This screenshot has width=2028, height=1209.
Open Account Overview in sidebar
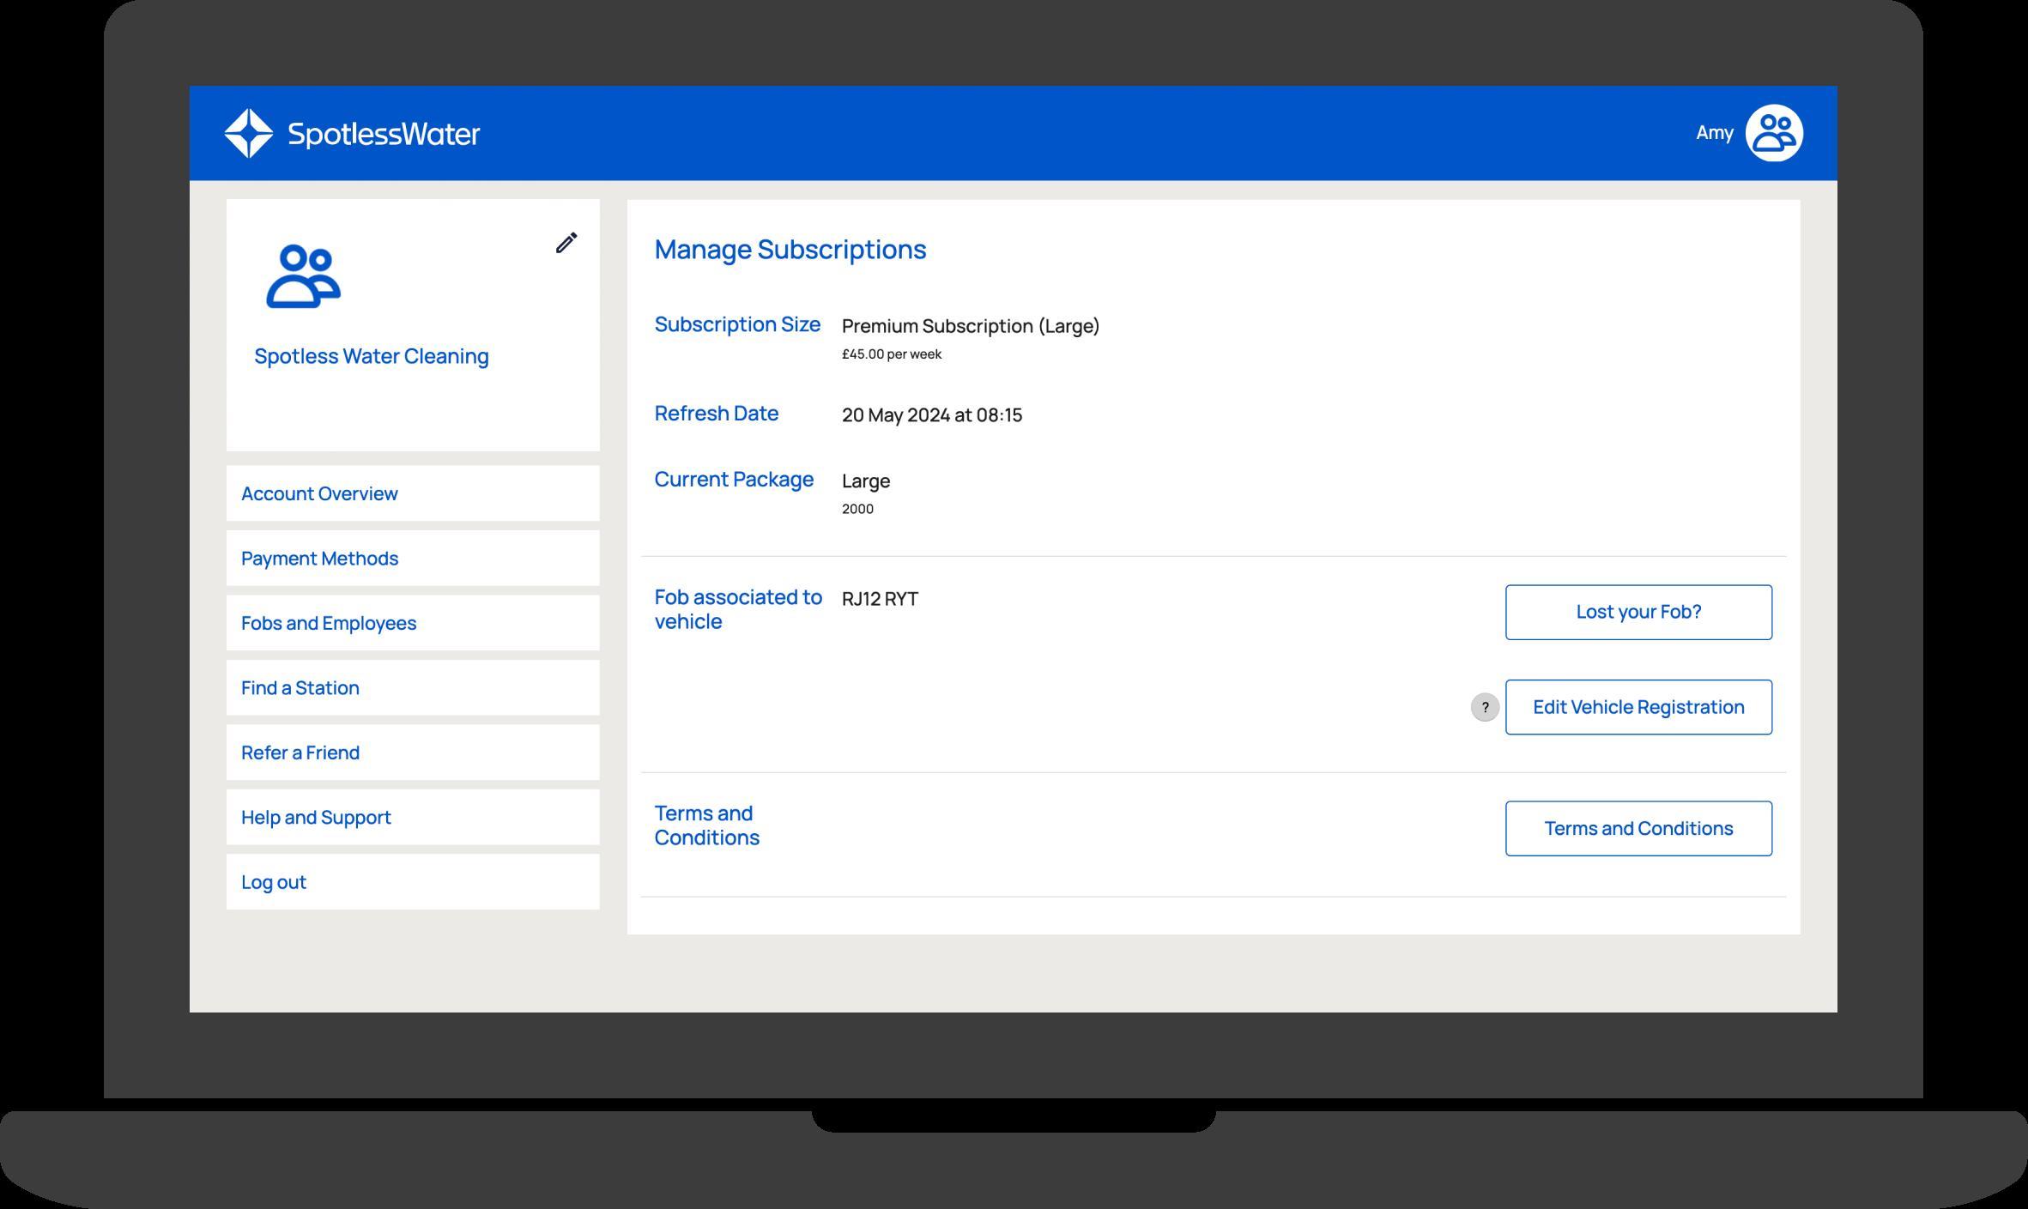413,493
